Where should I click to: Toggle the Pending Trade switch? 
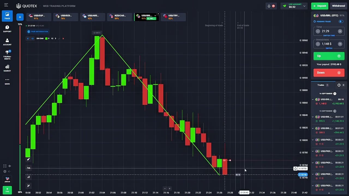341,22
